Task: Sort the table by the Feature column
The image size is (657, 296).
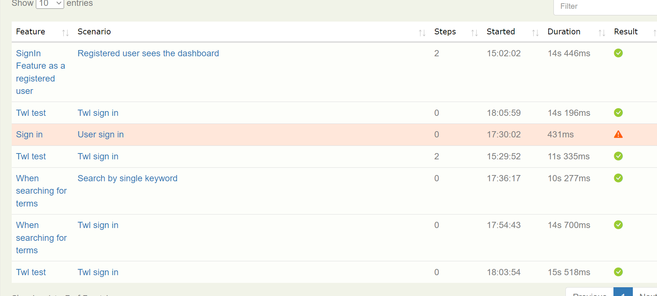Action: click(66, 33)
